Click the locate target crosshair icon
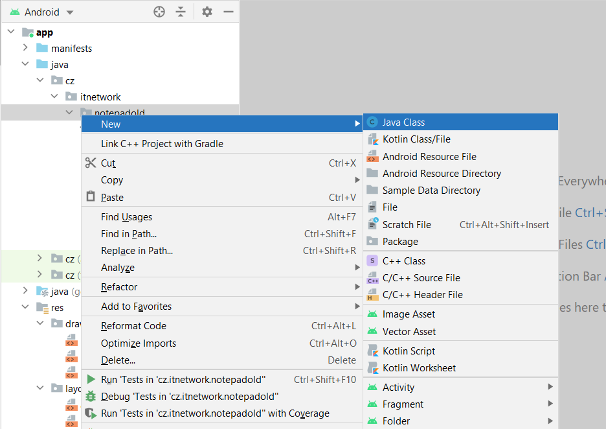 159,12
